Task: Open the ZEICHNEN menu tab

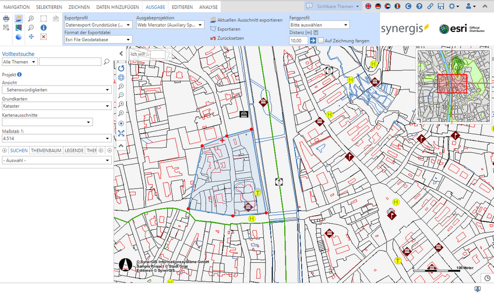Action: click(x=79, y=6)
